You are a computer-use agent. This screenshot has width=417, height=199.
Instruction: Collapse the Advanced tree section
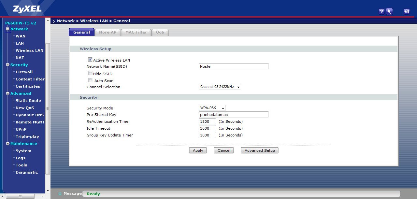[x=8, y=93]
